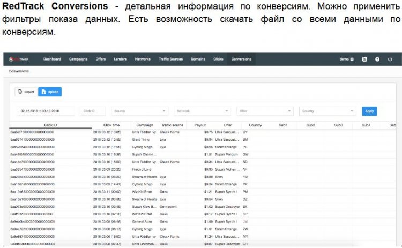Image resolution: width=402 pixels, height=248 pixels.
Task: Switch to the Landers section
Action: [121, 59]
